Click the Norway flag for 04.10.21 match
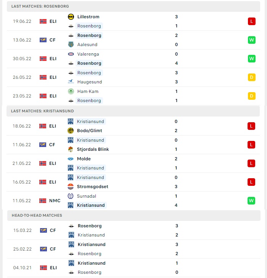 click(x=43, y=268)
